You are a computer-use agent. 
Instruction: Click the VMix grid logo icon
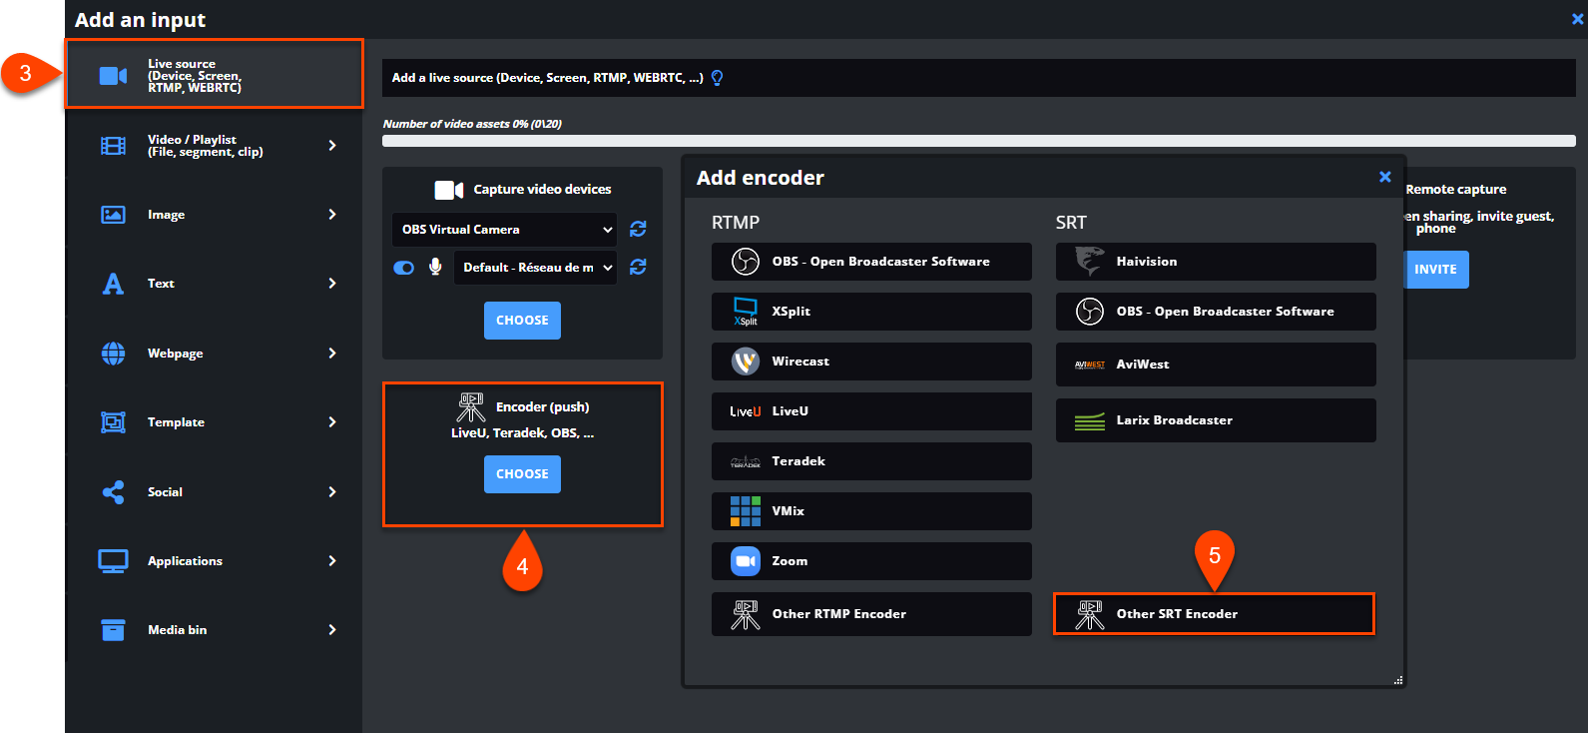[746, 511]
